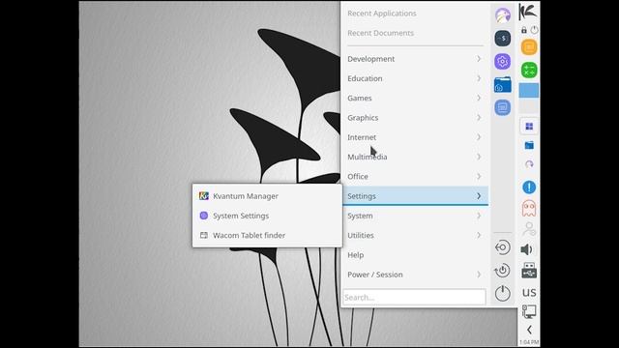Expand hidden tray icons with the arrow

(529, 330)
